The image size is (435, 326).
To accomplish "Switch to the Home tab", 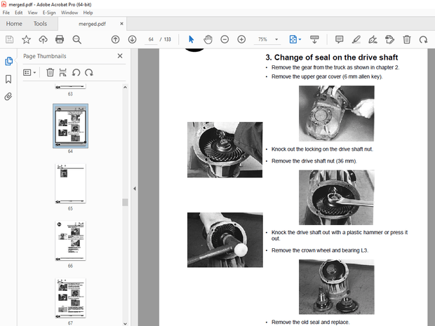I will (14, 24).
